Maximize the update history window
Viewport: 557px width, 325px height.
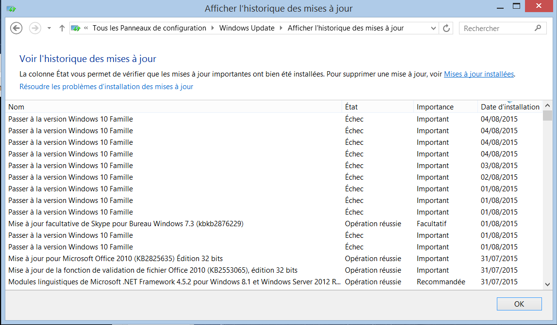pos(517,6)
